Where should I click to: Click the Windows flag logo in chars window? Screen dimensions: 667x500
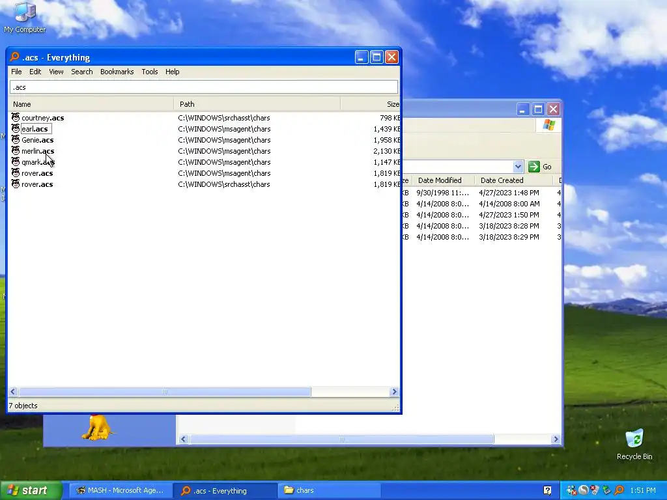pyautogui.click(x=548, y=125)
